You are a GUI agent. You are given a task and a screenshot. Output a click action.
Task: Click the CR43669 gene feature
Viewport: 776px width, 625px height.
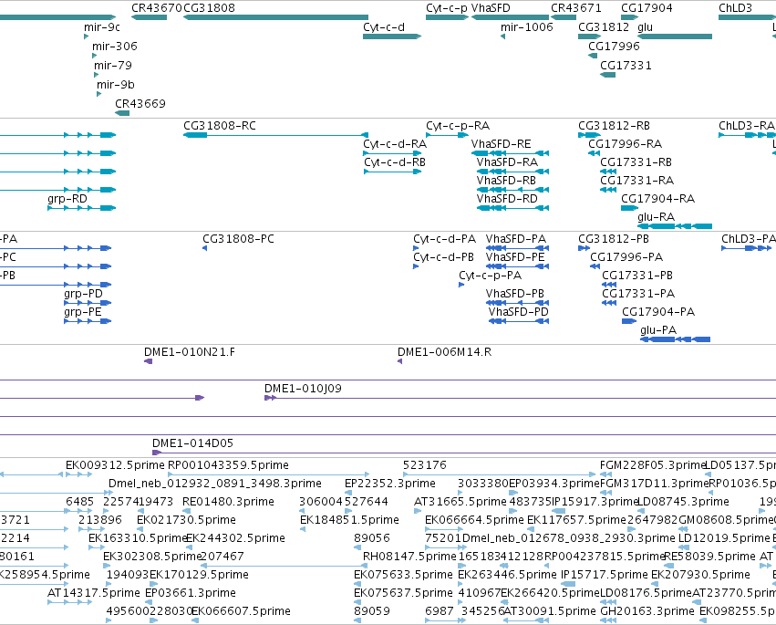(x=122, y=113)
